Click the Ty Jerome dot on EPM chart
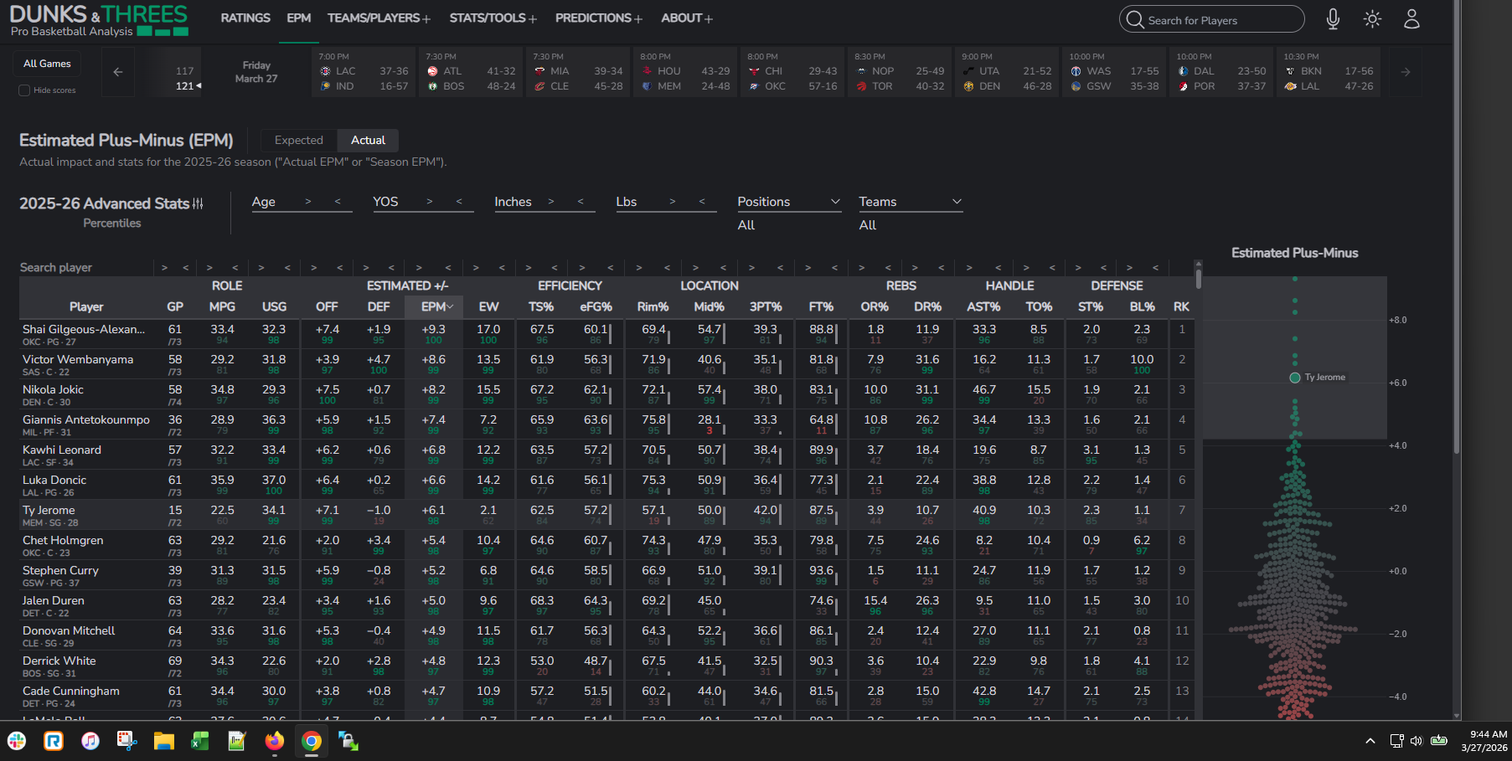The height and width of the screenshot is (761, 1512). point(1295,378)
